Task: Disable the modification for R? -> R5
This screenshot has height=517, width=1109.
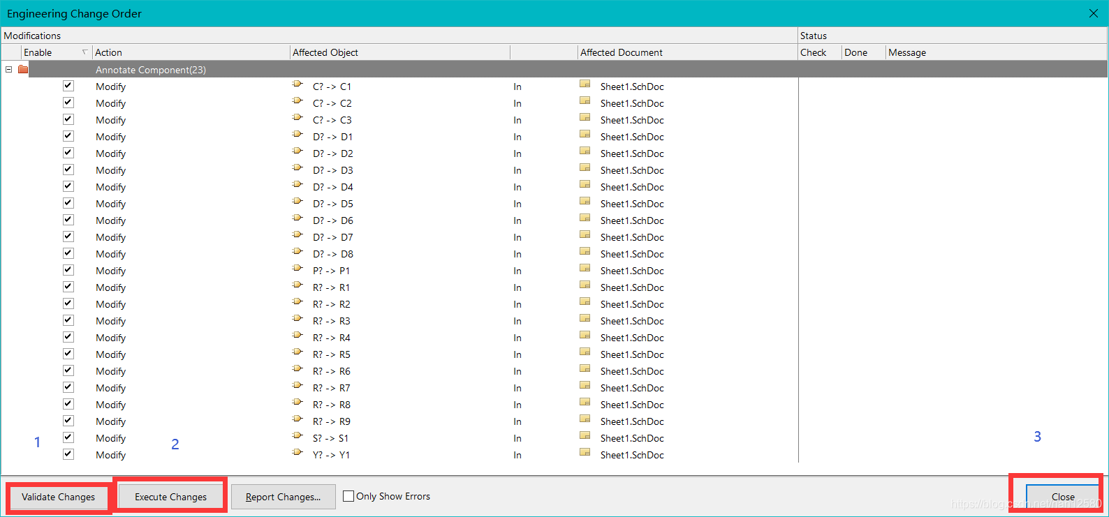Action: (68, 354)
